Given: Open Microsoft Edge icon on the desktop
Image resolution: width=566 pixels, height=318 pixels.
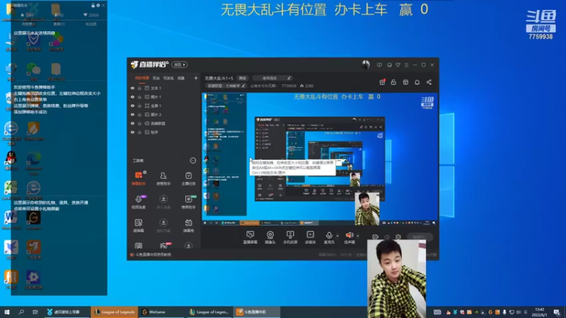Looking at the screenshot, I should click(33, 163).
